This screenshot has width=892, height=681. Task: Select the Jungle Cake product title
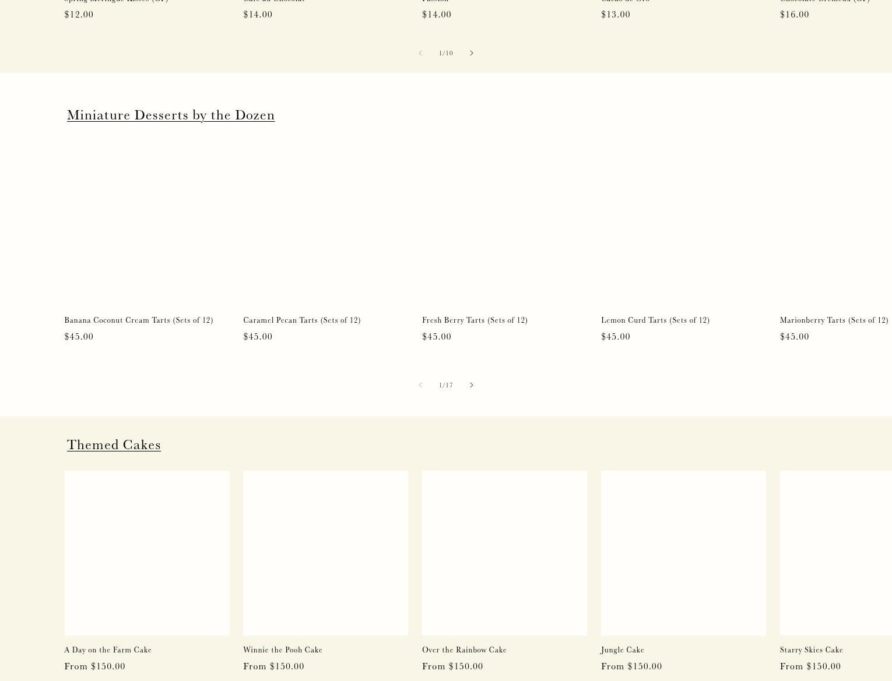point(622,650)
